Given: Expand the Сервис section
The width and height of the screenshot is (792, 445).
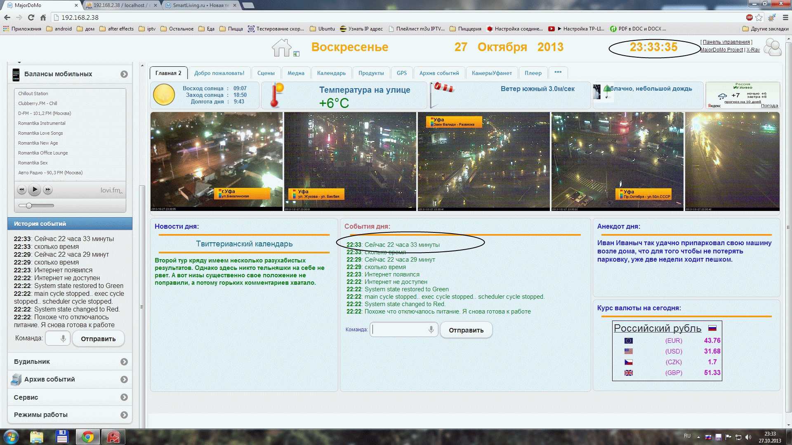Looking at the screenshot, I should [x=124, y=397].
